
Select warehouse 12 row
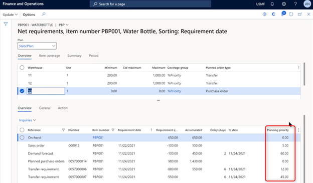(x=159, y=83)
